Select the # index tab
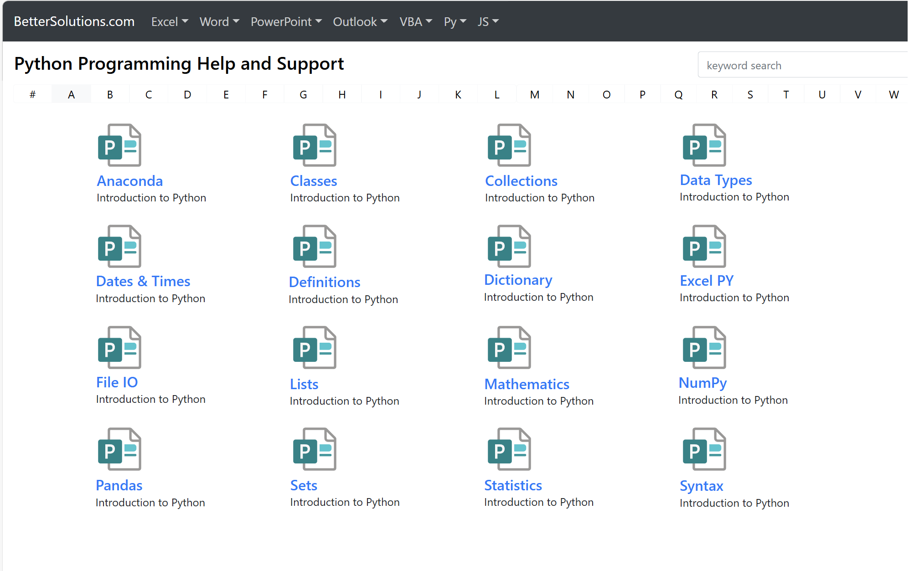This screenshot has height=571, width=909. (x=32, y=94)
